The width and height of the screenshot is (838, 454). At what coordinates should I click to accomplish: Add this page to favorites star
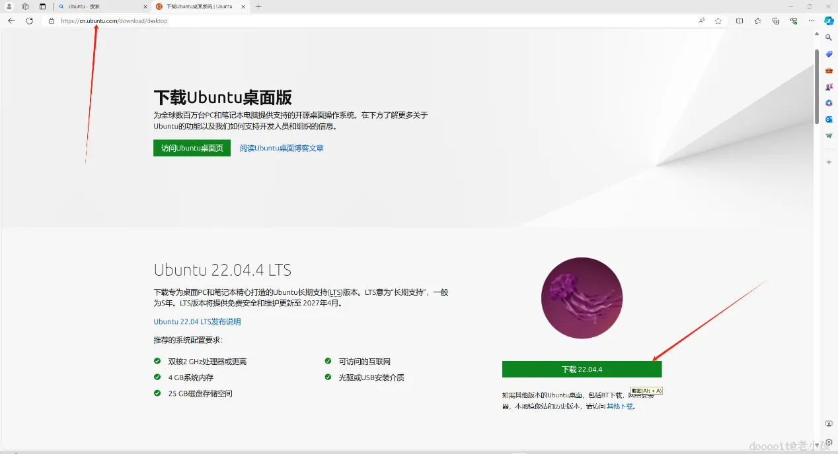click(x=718, y=21)
